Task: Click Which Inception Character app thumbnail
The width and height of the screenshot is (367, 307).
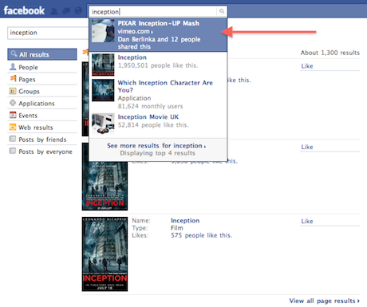Action: point(103,90)
